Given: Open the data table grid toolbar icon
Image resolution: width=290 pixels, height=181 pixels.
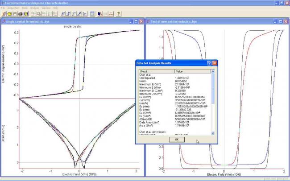Looking at the screenshot, I should [x=92, y=14].
